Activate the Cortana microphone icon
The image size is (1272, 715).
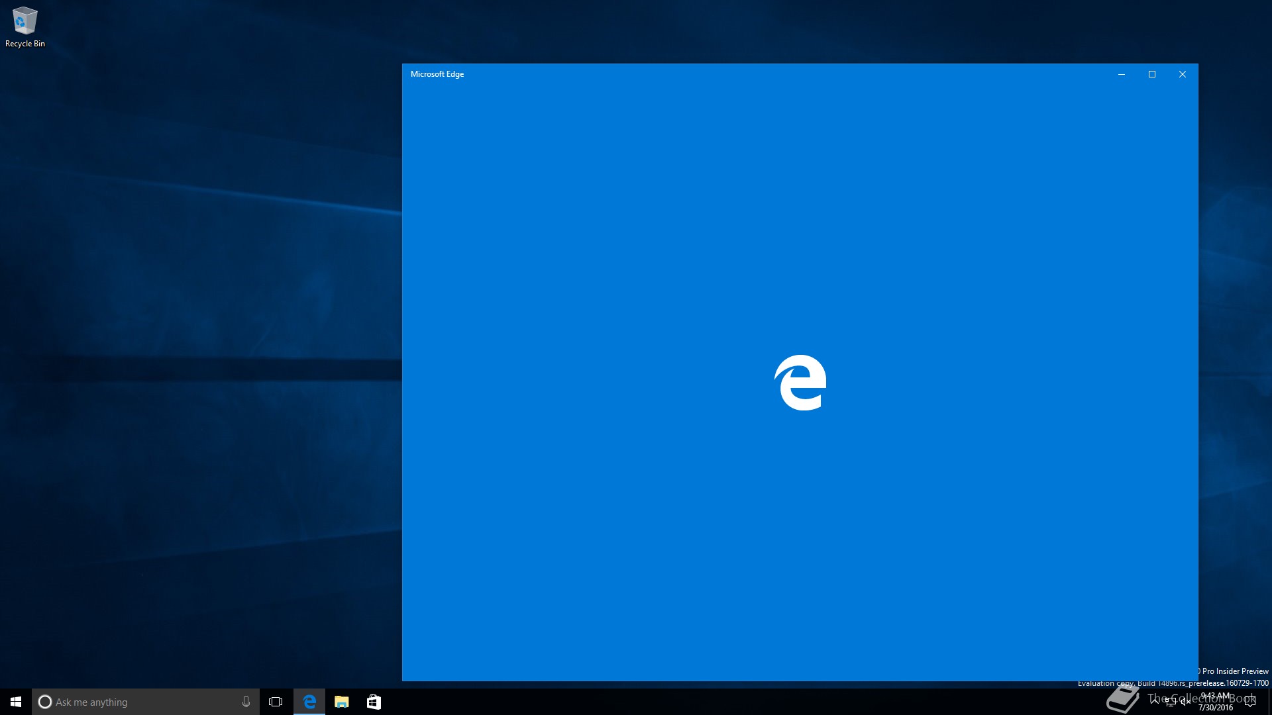(x=246, y=702)
